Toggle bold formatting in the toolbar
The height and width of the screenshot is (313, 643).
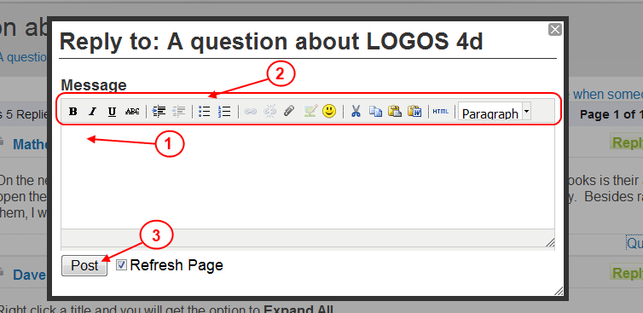pyautogui.click(x=73, y=111)
